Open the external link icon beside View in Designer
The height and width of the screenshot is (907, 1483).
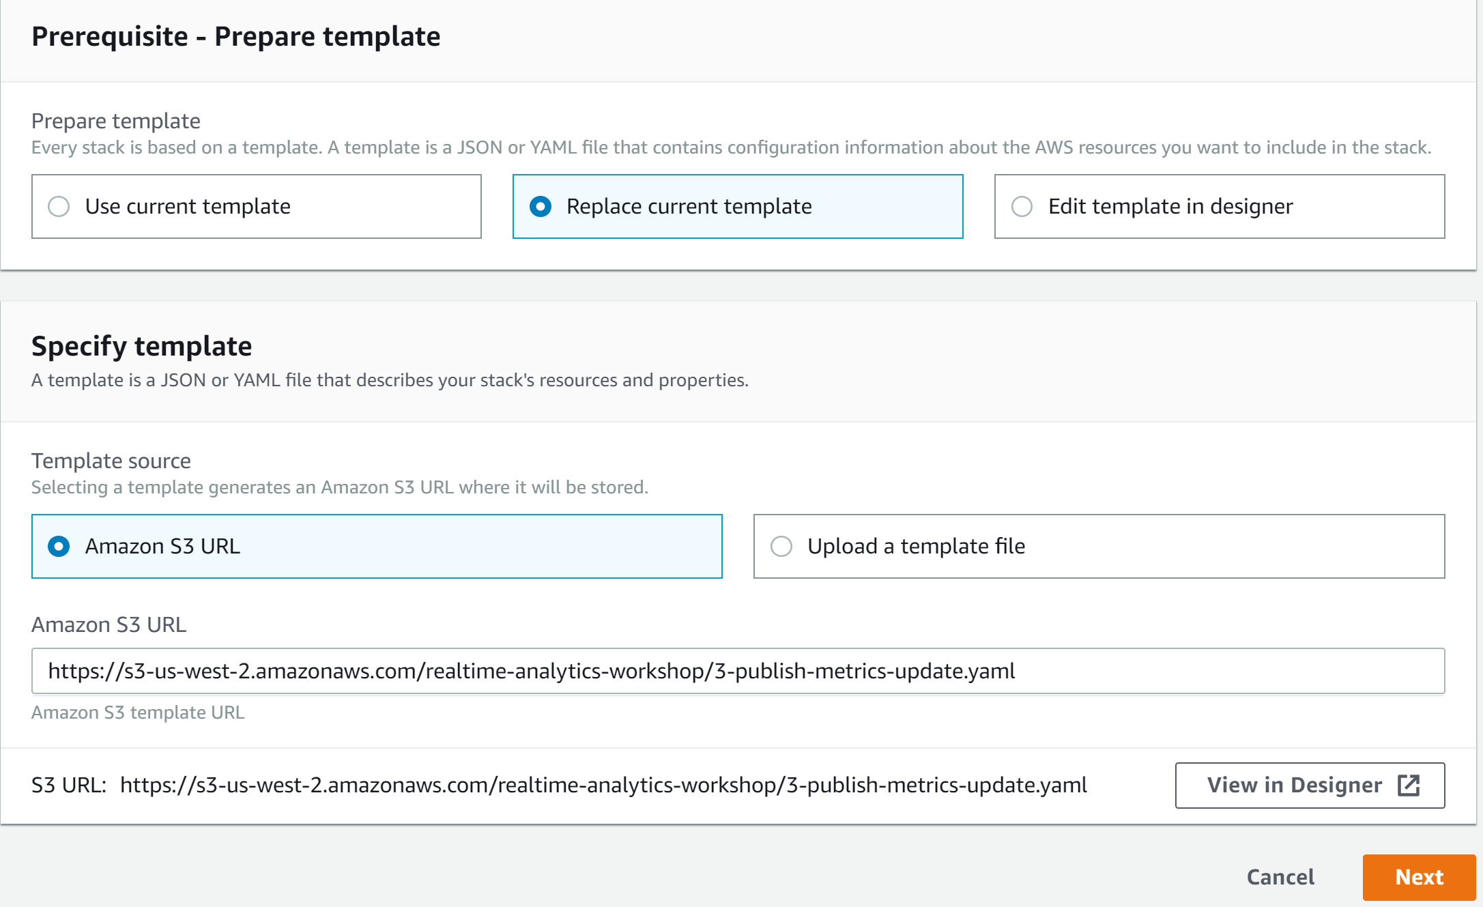point(1409,786)
